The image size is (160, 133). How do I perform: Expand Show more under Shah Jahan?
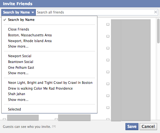(18, 100)
